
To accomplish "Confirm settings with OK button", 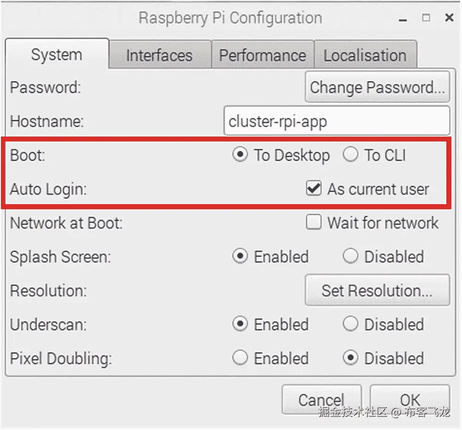I will (x=410, y=400).
